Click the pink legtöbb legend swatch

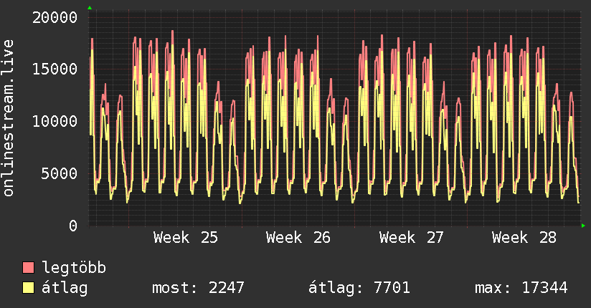[28, 268]
